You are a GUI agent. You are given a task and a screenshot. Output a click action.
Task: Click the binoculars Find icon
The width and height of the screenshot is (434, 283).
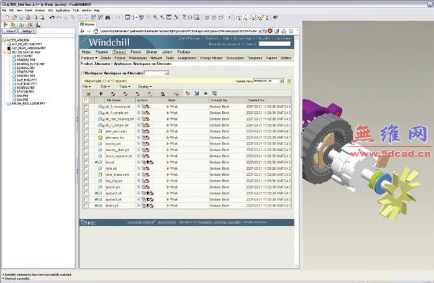coord(107,17)
